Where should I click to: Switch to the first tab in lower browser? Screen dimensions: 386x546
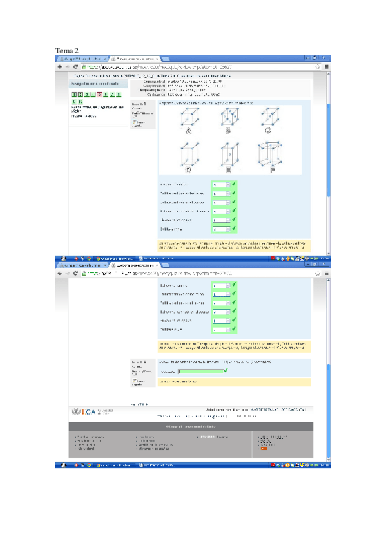click(83, 265)
